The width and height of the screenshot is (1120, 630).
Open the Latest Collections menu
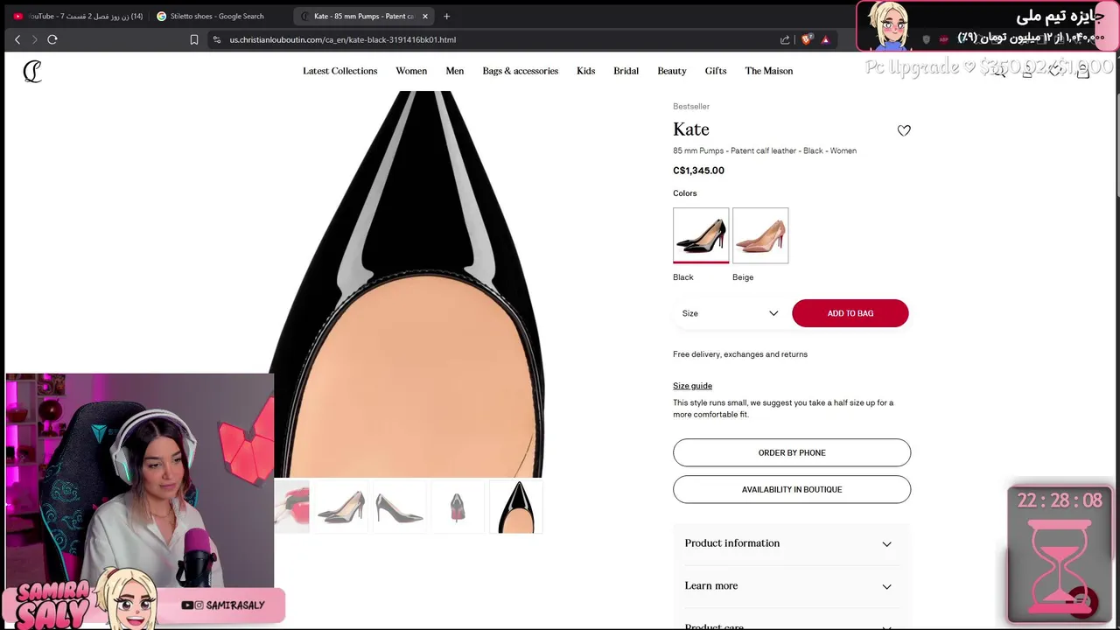point(339,71)
